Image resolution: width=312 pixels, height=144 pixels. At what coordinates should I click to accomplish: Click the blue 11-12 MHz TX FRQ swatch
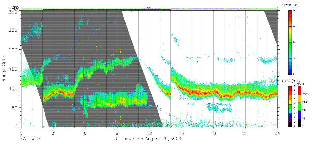pos(290,116)
